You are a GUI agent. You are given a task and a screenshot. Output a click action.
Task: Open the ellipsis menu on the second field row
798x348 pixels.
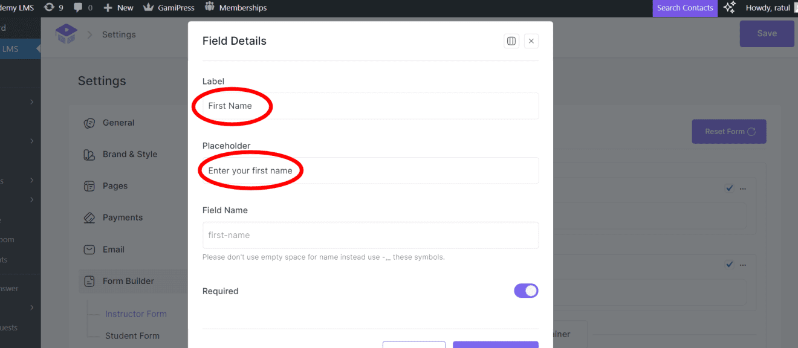743,265
